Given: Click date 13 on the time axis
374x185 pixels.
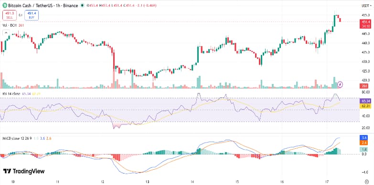Looking at the screenshot, I should click(148, 182).
